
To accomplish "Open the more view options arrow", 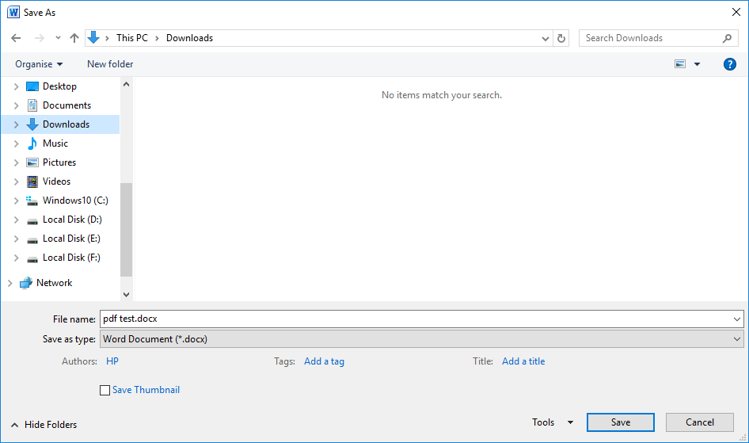I will tap(697, 64).
